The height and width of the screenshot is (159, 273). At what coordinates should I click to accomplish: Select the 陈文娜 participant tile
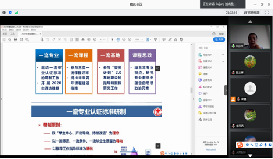(x=250, y=63)
